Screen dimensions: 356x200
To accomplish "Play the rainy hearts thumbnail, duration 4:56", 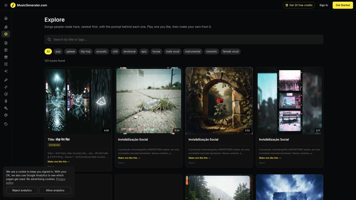I will coord(78,101).
